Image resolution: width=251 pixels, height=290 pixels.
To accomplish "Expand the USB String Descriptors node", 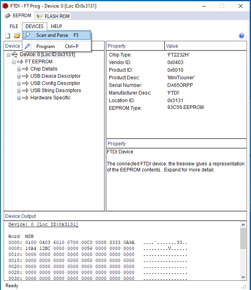I will pos(19,91).
